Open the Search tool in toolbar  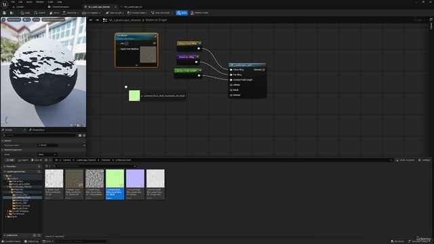(x=40, y=13)
